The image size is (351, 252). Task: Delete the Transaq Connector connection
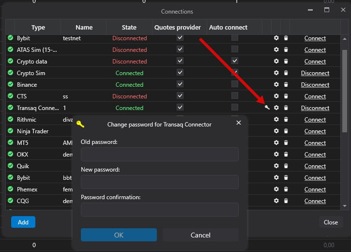(x=286, y=108)
